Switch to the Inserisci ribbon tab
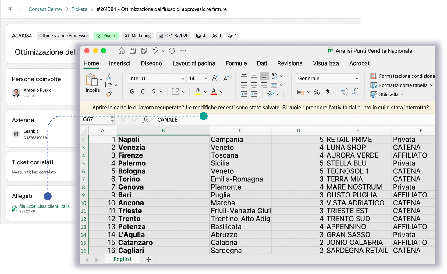This screenshot has height=274, width=447. [120, 63]
